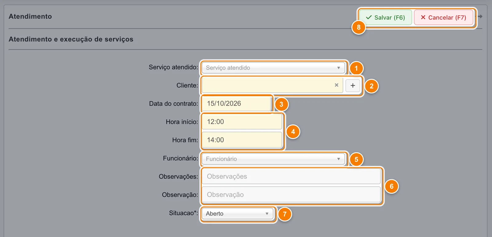Viewport: 492px width, 237px height.
Task: Save the form with Salvar (F6)
Action: 386,17
